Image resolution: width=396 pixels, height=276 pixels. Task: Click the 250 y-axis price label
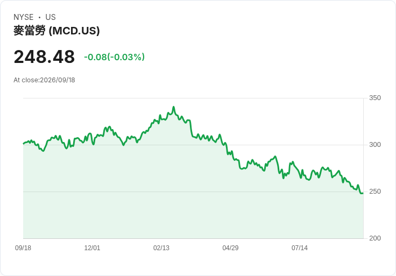pyautogui.click(x=375, y=192)
